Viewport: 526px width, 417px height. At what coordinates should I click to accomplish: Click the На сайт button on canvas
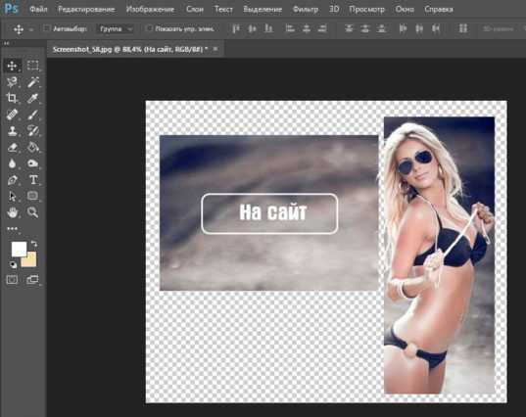269,213
